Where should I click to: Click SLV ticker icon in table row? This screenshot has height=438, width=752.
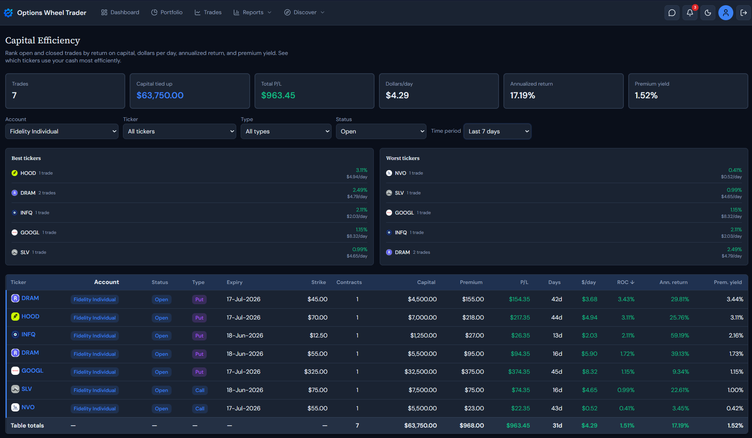[15, 389]
